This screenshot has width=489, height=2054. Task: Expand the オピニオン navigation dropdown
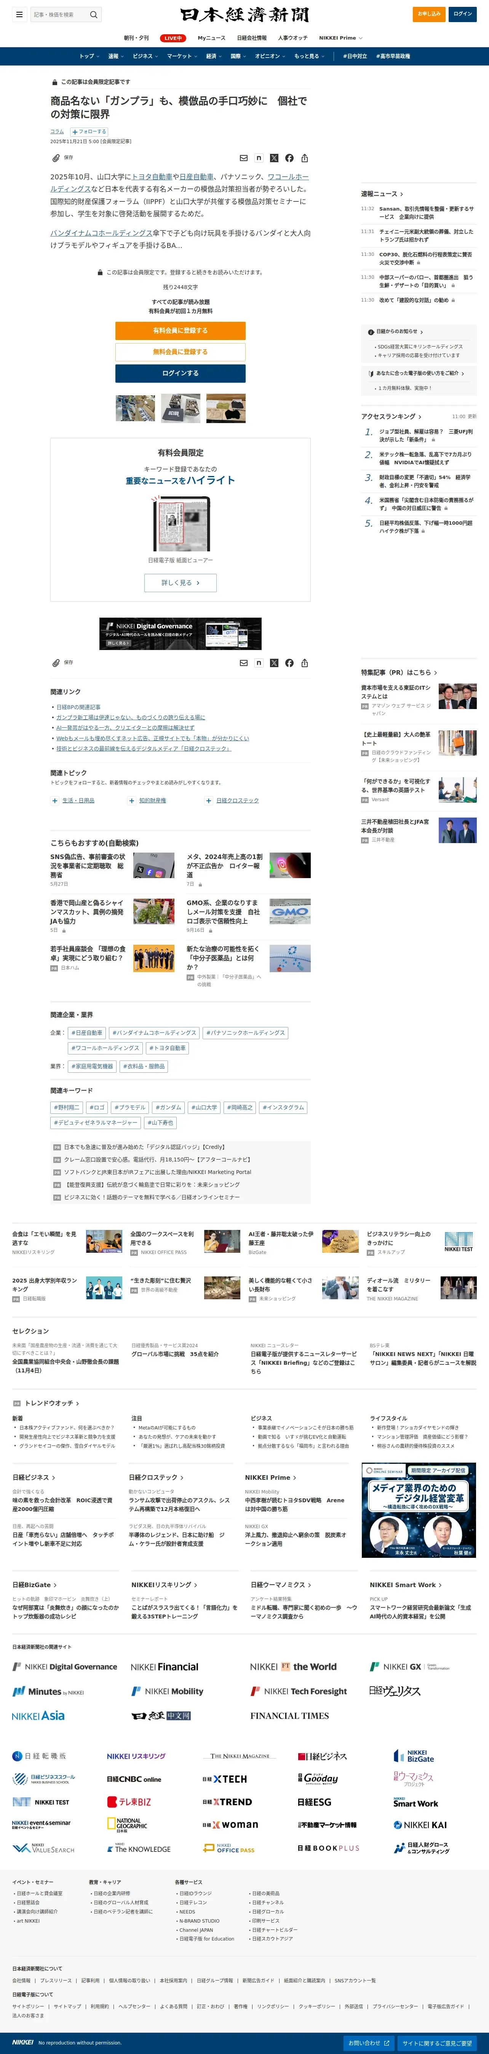270,57
